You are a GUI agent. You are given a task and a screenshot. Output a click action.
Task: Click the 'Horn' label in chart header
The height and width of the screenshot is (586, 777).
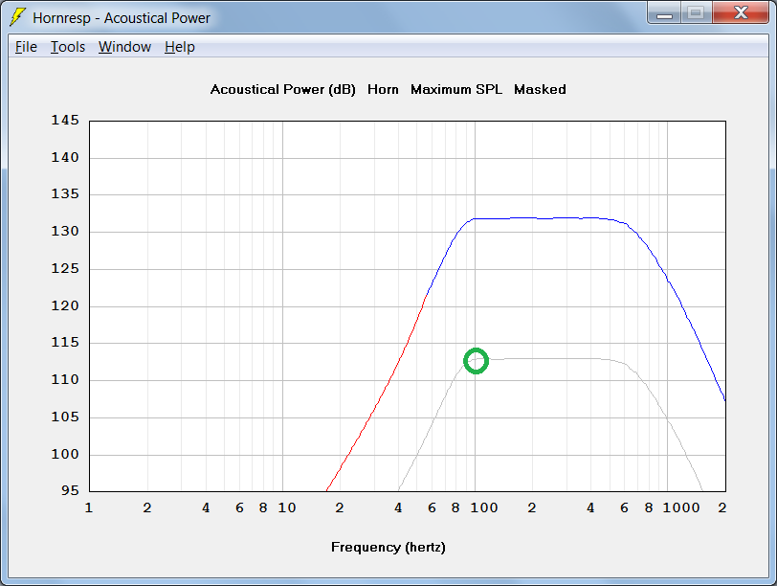[x=383, y=90]
